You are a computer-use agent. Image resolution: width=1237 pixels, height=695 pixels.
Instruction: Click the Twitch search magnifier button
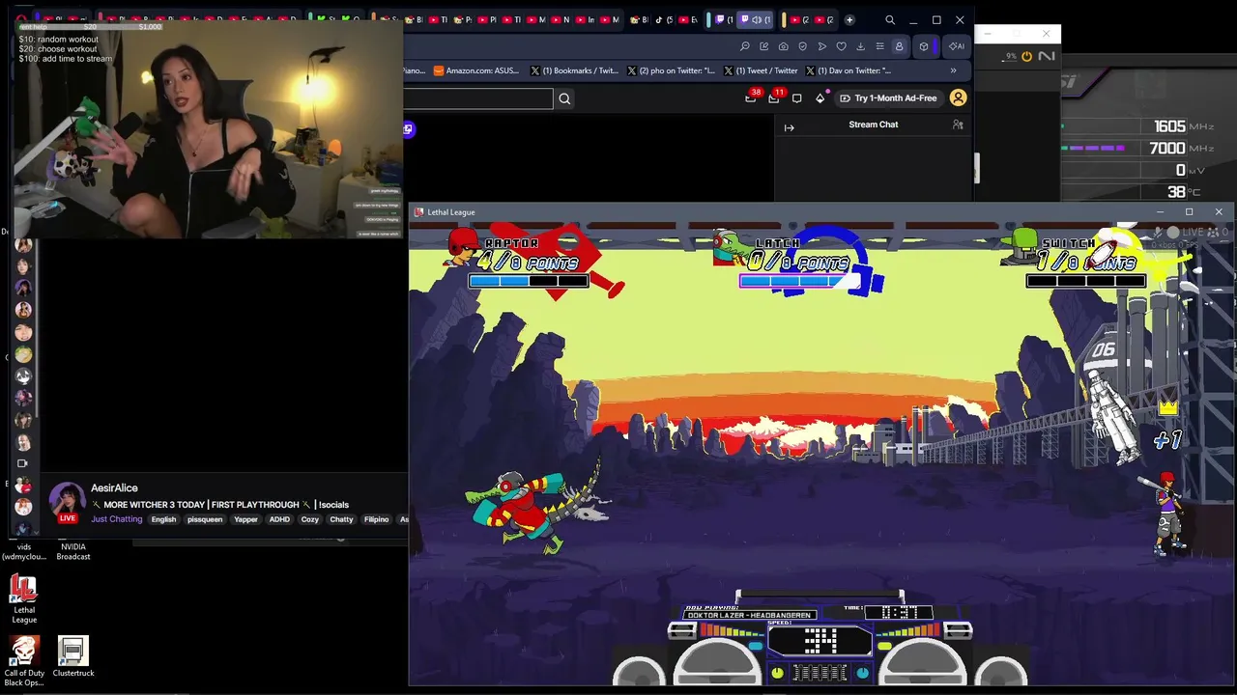coord(564,97)
